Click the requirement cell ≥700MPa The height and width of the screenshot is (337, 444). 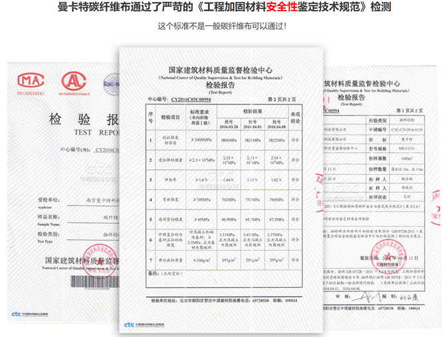[201, 199]
